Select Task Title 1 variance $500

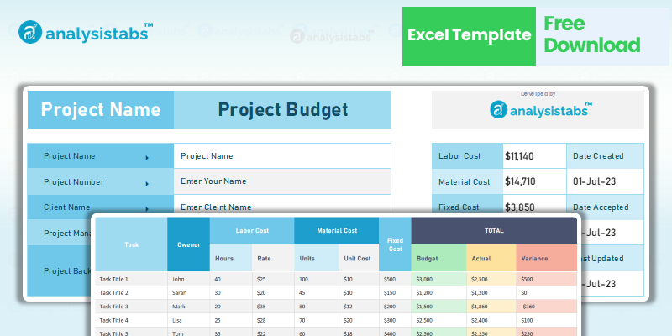tap(547, 279)
